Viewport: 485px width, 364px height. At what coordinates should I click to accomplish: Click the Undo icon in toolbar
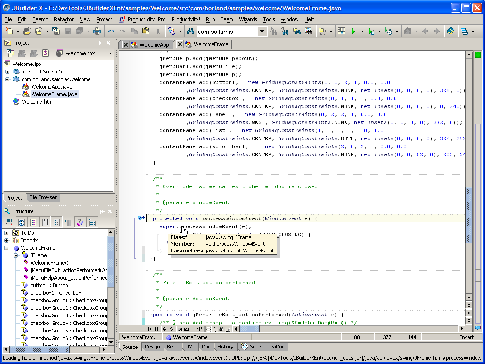click(111, 32)
